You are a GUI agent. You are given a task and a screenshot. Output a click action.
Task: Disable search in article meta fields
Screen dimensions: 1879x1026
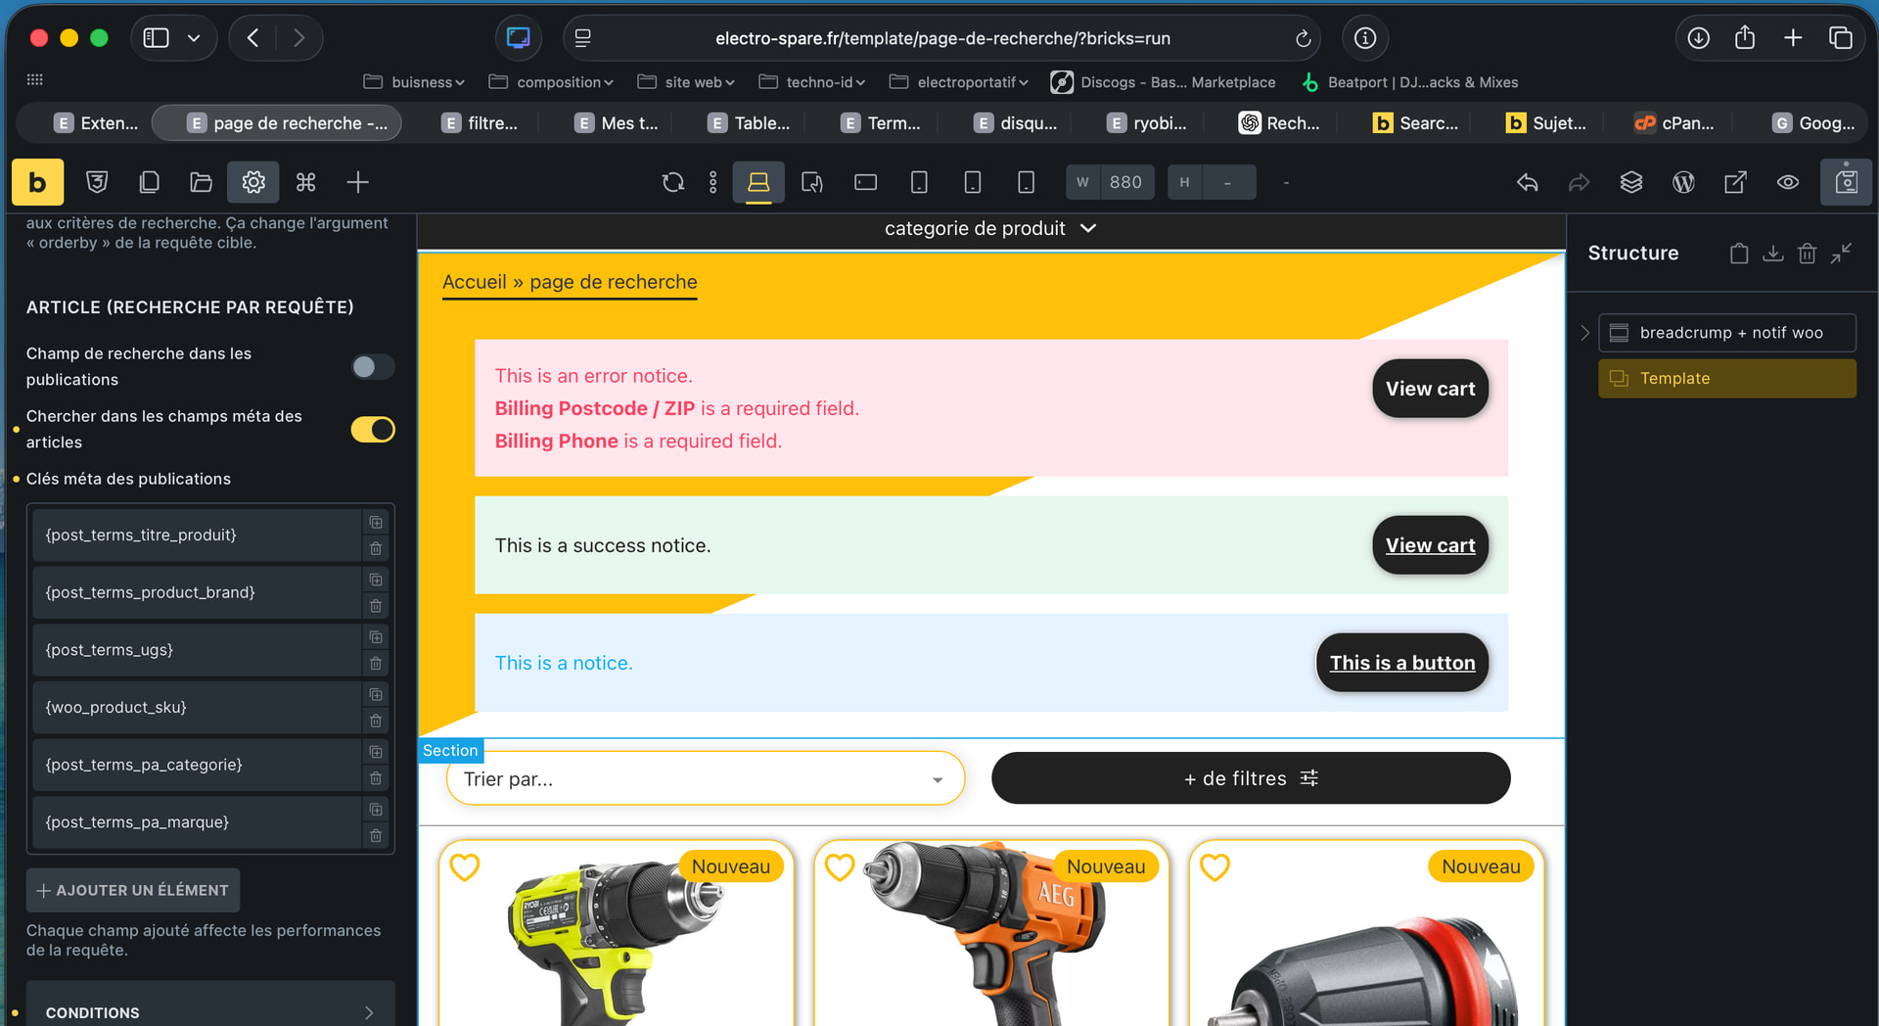(x=373, y=430)
